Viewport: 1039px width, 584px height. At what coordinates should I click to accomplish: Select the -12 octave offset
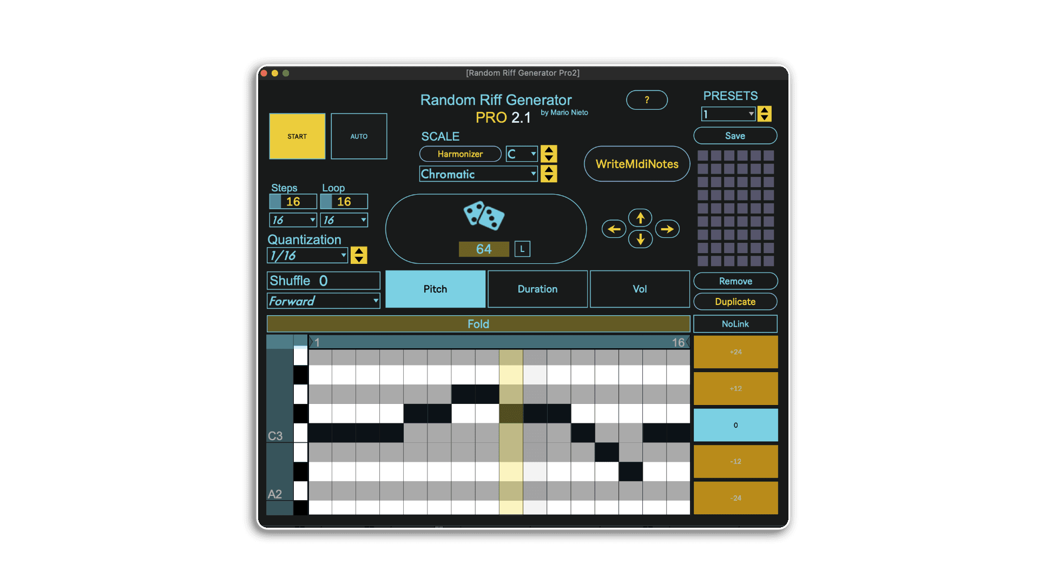coord(735,462)
